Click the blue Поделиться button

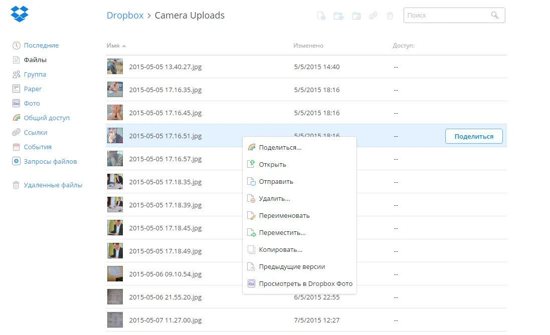pyautogui.click(x=474, y=136)
